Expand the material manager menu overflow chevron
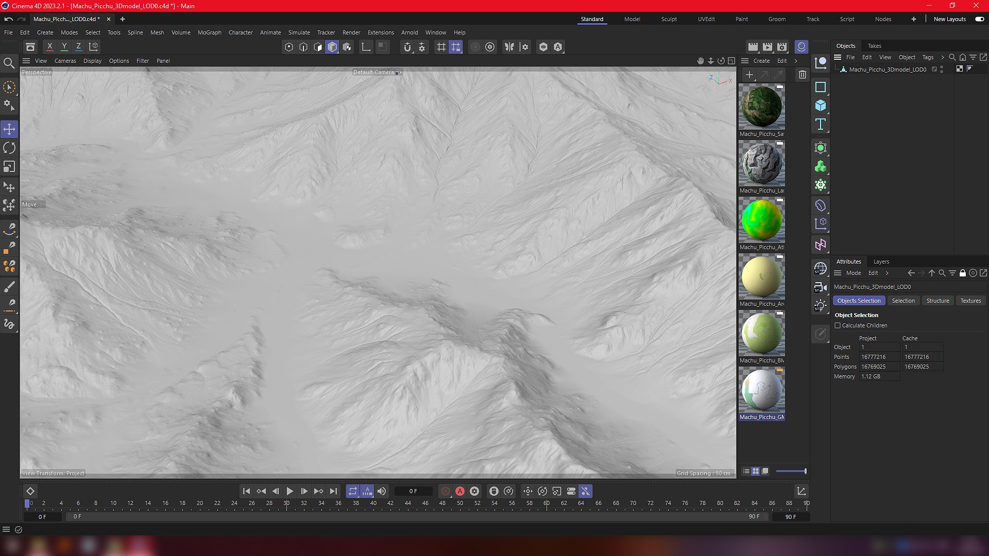Viewport: 989px width, 556px height. coord(796,61)
